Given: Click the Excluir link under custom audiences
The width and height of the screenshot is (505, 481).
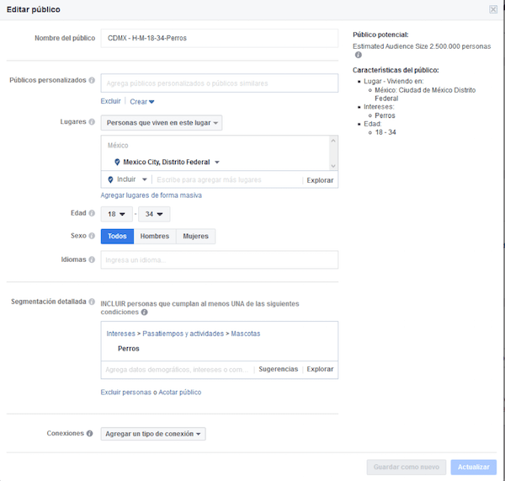Looking at the screenshot, I should click(x=110, y=101).
